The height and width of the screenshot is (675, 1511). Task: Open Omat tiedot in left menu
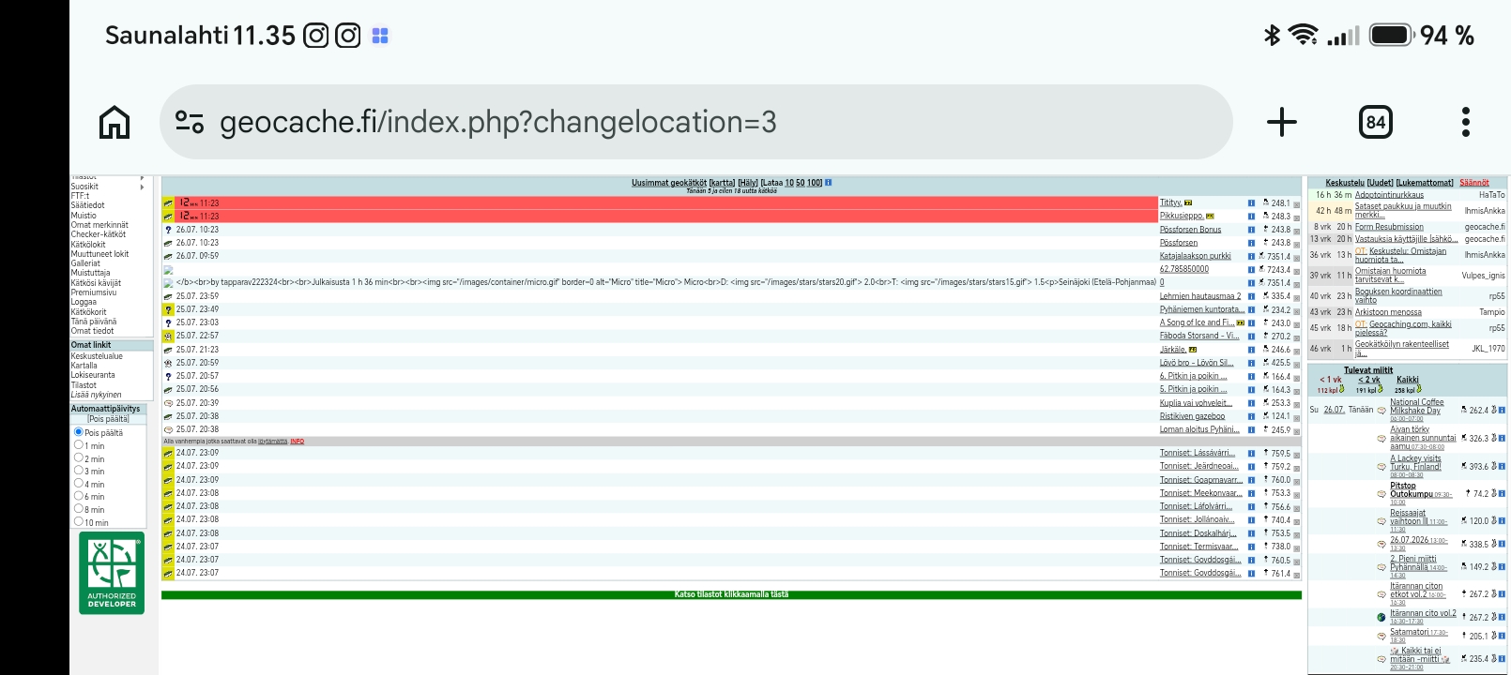tap(92, 331)
